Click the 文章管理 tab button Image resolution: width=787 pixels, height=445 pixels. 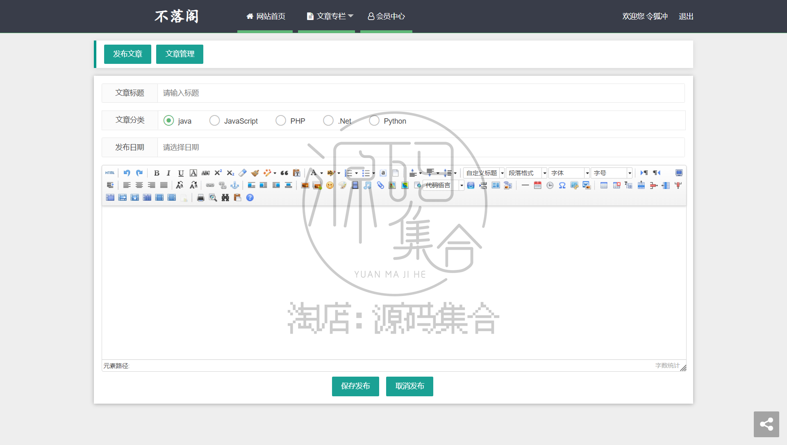click(x=180, y=54)
